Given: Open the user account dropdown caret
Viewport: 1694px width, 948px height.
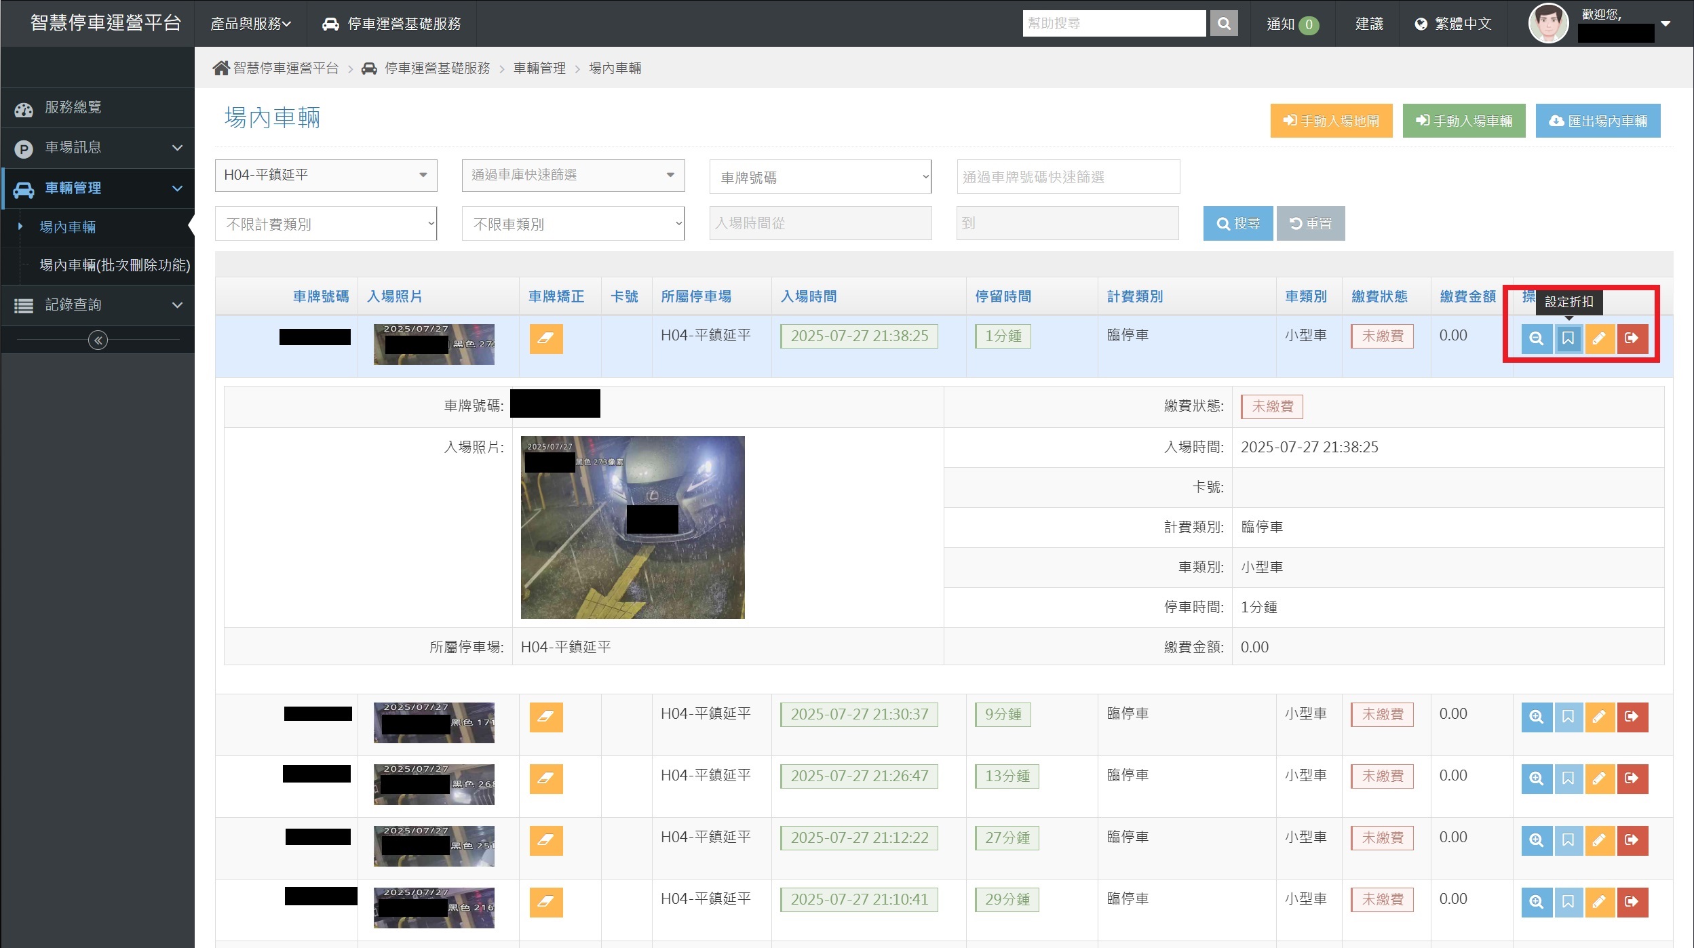Looking at the screenshot, I should pos(1666,24).
